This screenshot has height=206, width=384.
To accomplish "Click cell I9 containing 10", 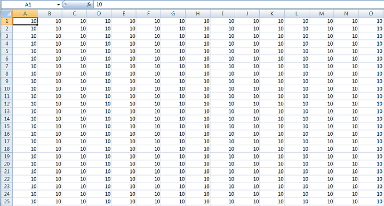I will point(222,81).
